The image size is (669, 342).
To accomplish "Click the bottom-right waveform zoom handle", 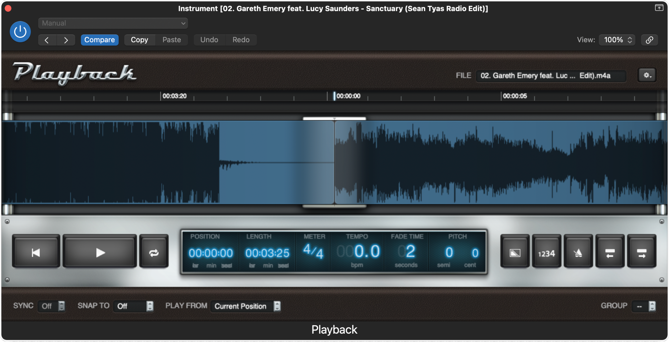I will click(661, 209).
